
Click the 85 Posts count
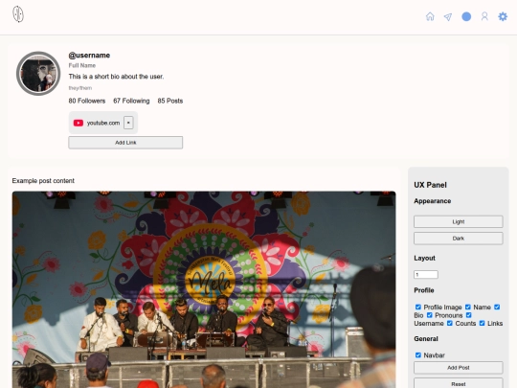point(170,101)
